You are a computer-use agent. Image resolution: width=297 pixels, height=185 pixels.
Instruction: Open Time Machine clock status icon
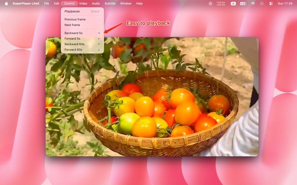point(262,3)
